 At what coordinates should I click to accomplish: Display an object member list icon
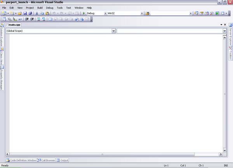[x=4, y=19]
